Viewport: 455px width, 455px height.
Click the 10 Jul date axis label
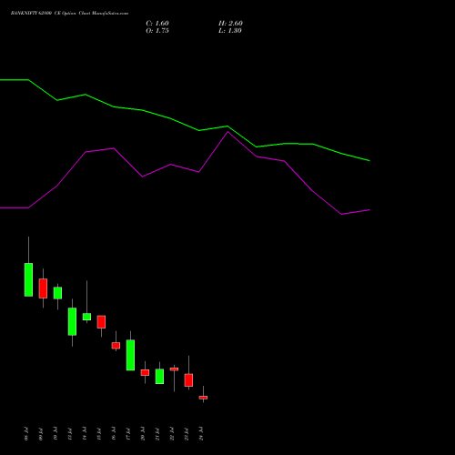(x=56, y=434)
